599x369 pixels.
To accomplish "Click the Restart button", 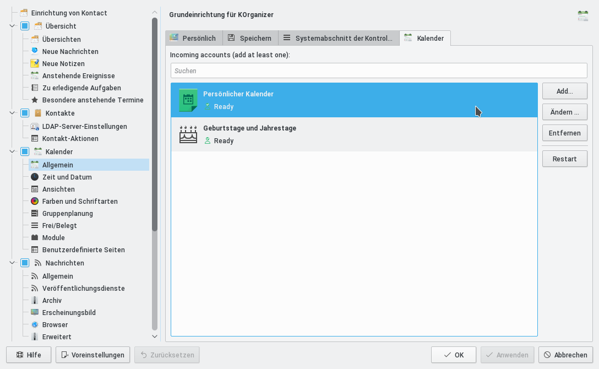I will [565, 159].
